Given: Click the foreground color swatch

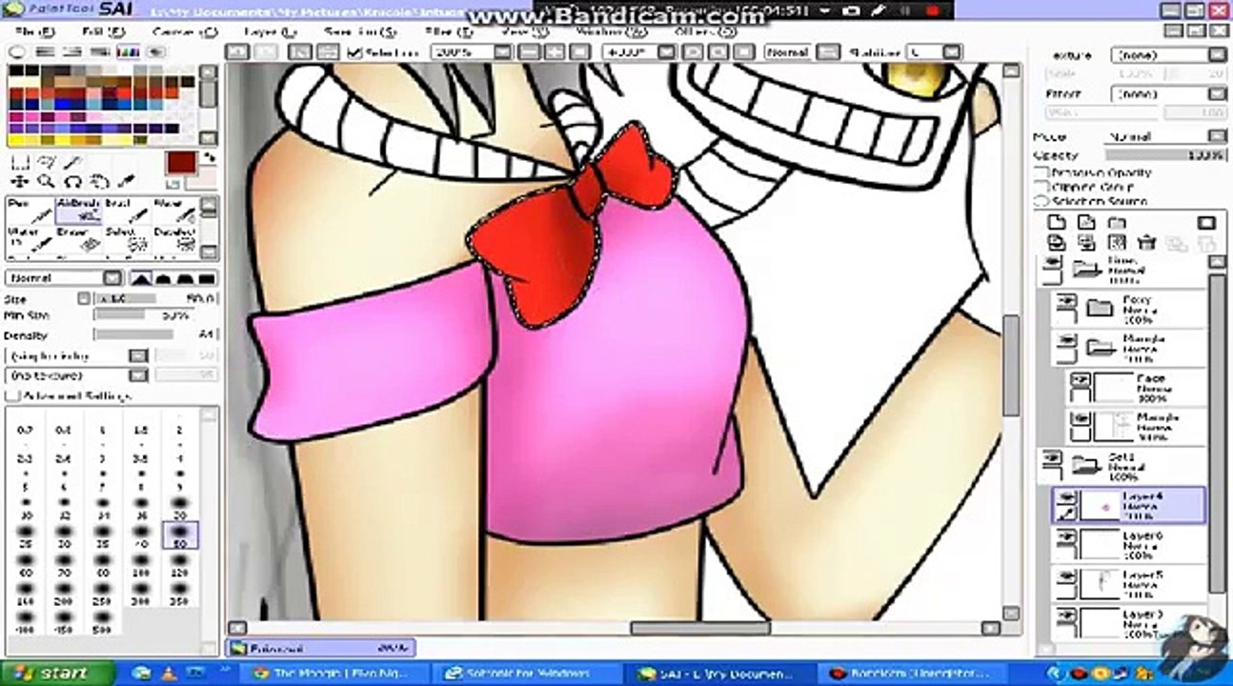Looking at the screenshot, I should point(180,162).
